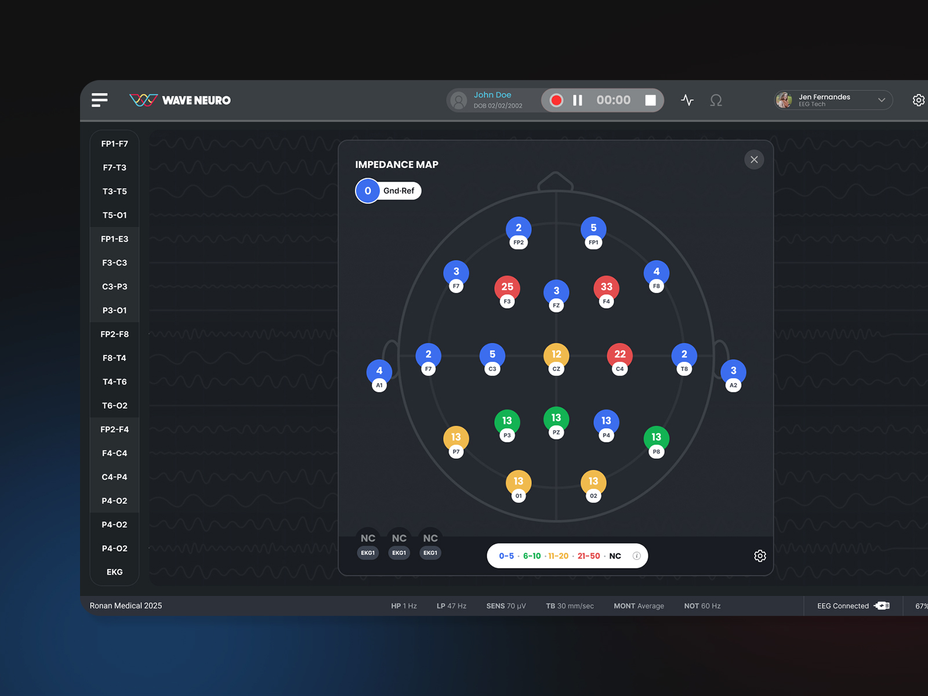Click the Wave Neuro logo
The image size is (928, 696).
(180, 100)
